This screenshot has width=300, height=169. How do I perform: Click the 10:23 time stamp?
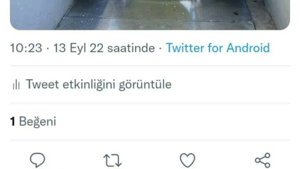pos(26,48)
